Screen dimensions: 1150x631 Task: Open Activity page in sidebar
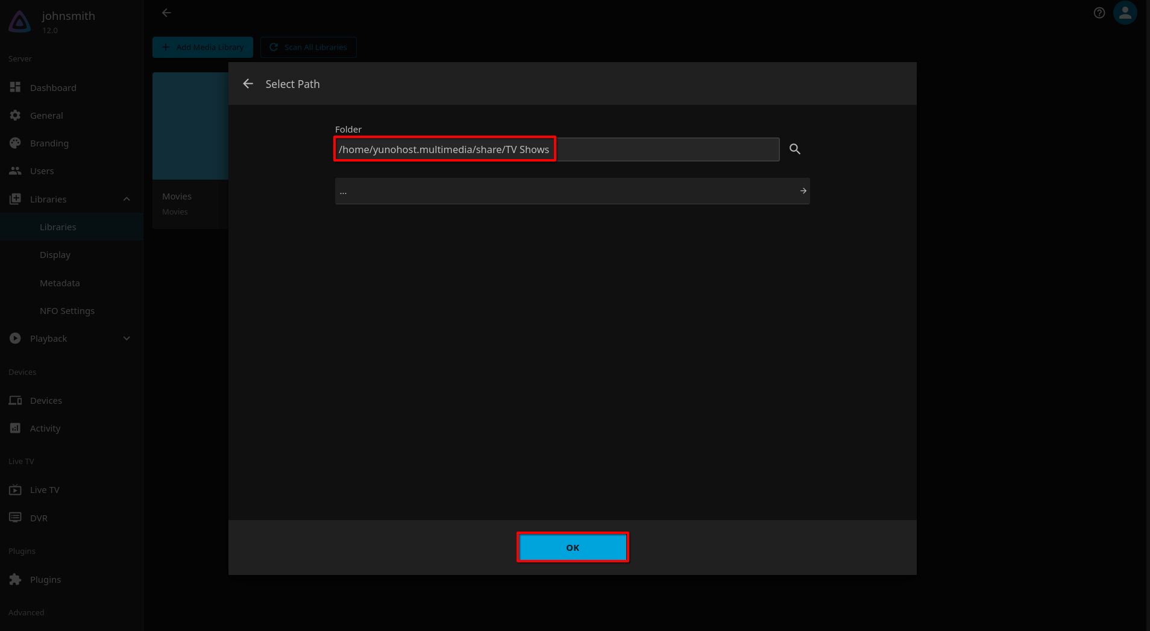[71, 428]
